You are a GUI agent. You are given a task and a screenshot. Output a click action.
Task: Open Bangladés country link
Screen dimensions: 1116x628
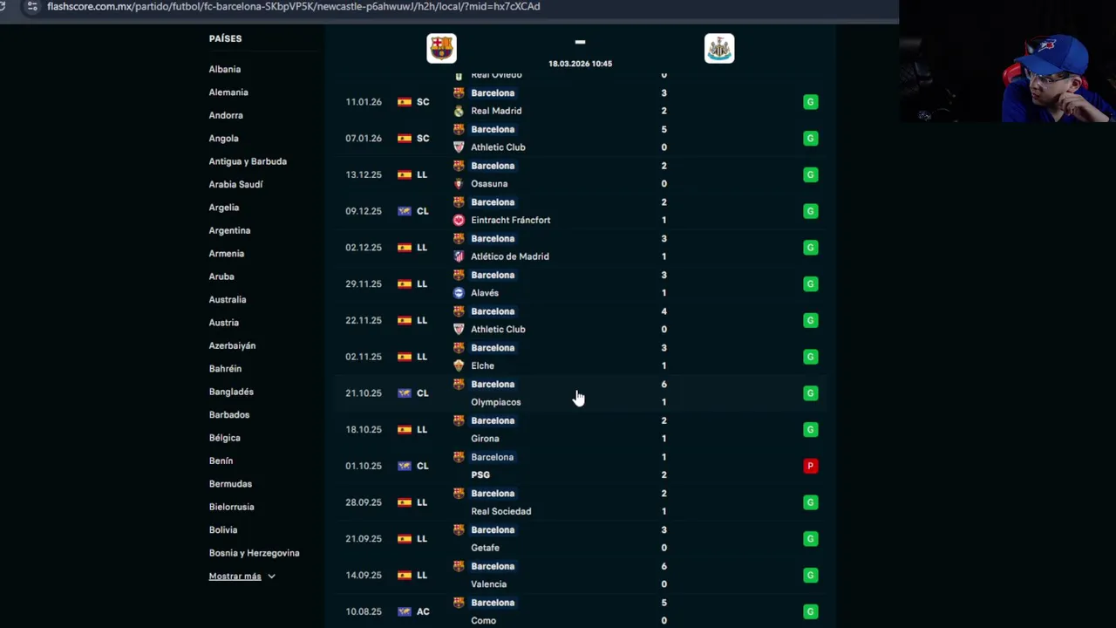coord(231,392)
